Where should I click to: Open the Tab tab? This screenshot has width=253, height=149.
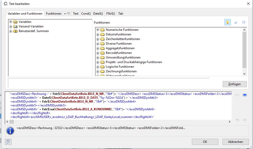tap(120, 14)
